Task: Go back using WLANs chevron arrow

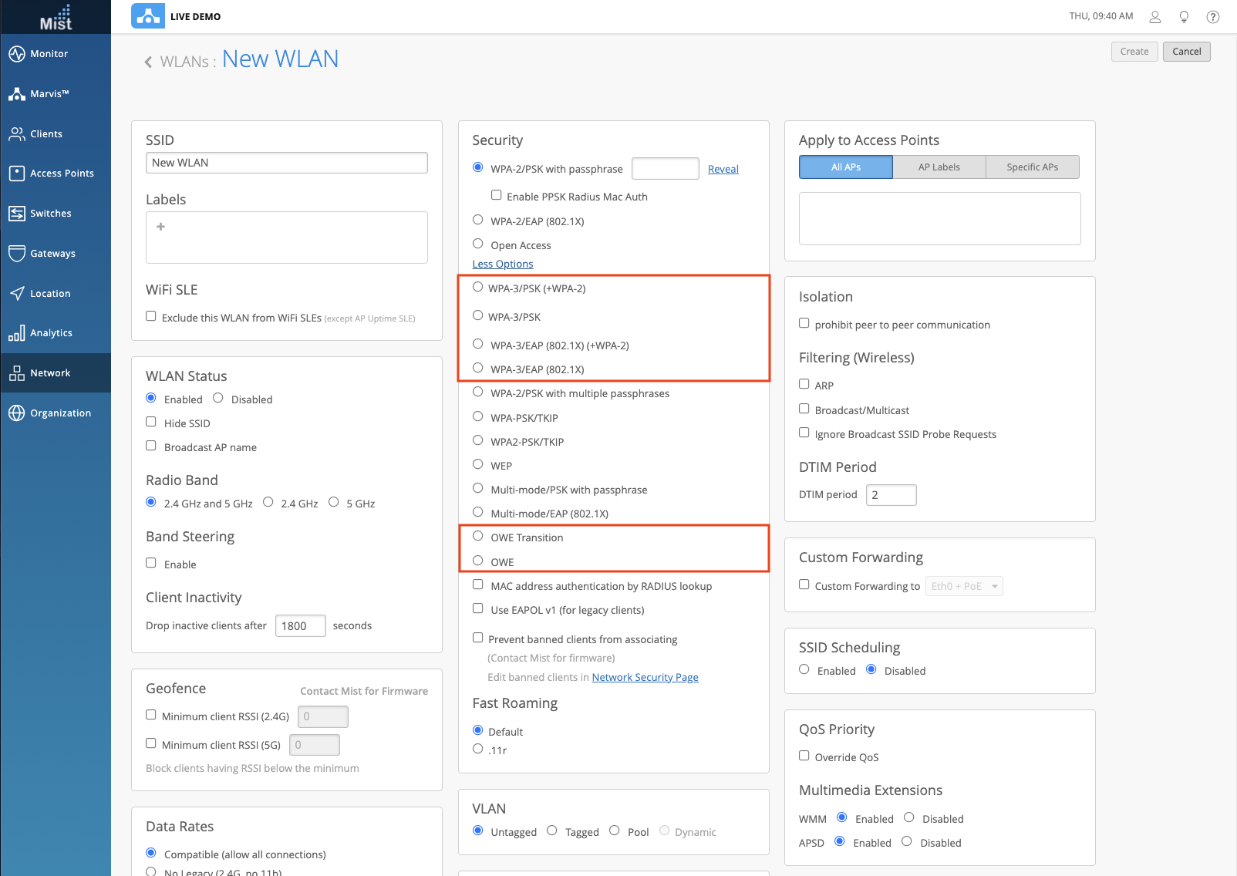Action: (148, 62)
